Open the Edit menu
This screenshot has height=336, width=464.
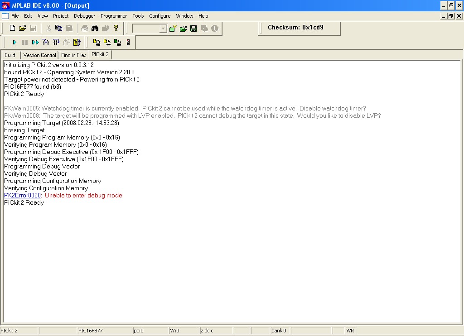28,16
